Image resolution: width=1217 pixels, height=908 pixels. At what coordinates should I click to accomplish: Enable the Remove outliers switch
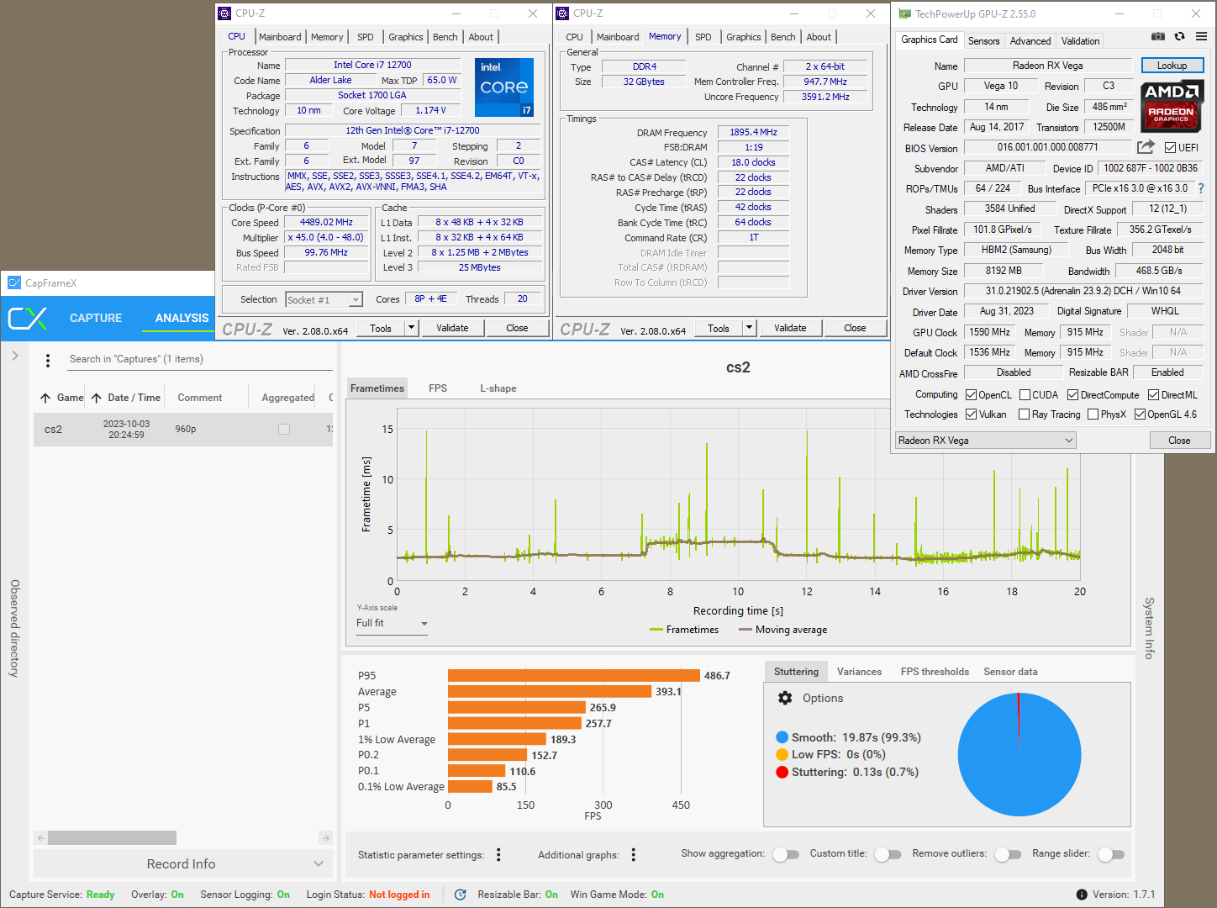click(1007, 854)
